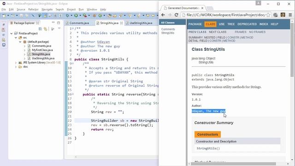
Task: Click the New file toolbar icon in Eclipse
Action: tap(4, 16)
